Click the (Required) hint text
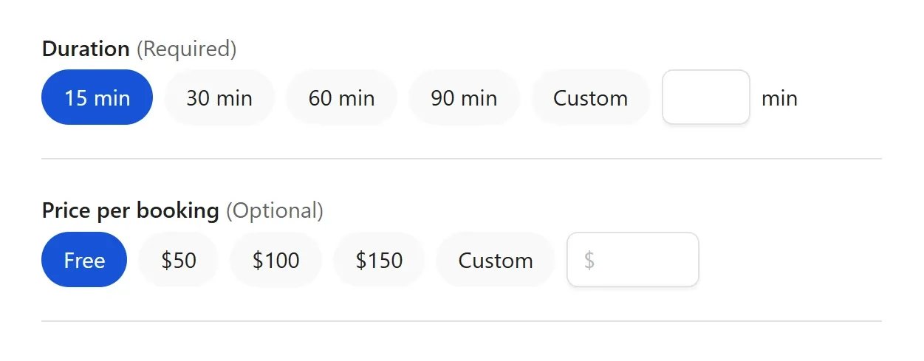 coord(186,49)
